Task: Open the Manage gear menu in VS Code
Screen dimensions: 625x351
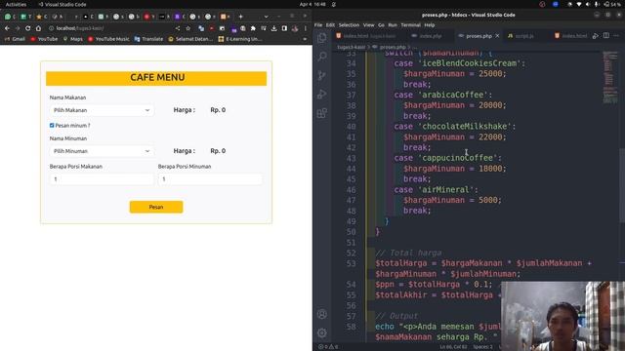Action: tap(322, 332)
